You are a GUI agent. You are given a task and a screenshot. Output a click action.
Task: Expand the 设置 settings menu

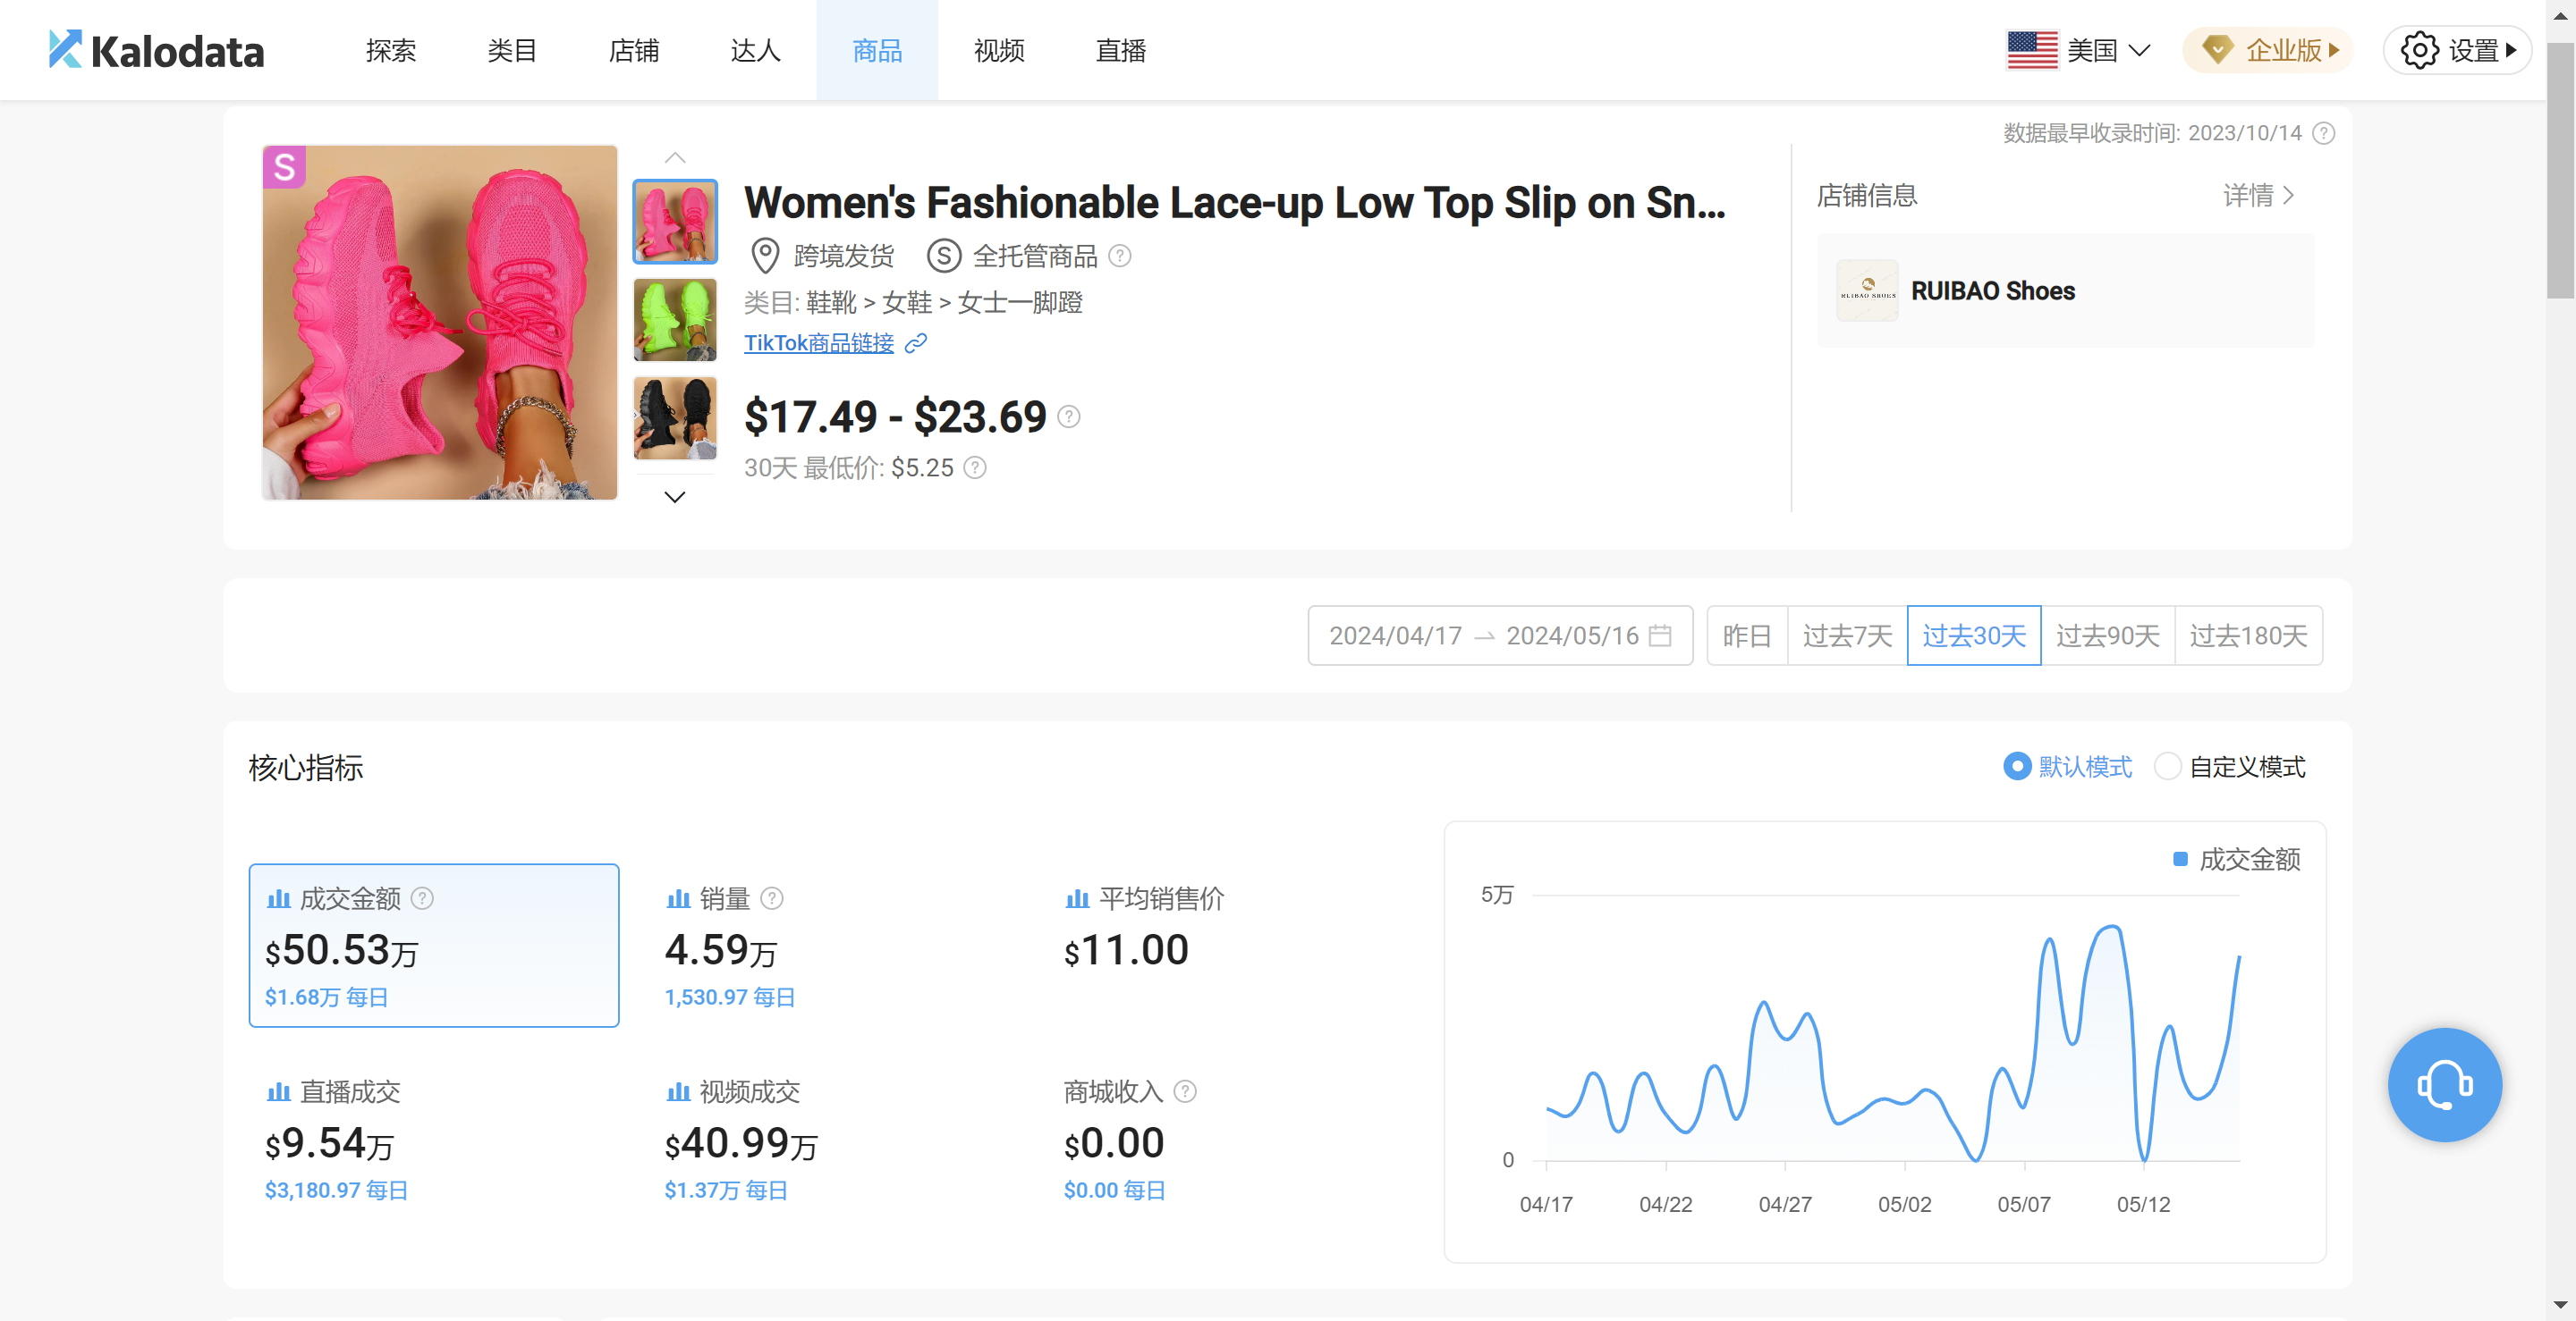[x=2457, y=50]
